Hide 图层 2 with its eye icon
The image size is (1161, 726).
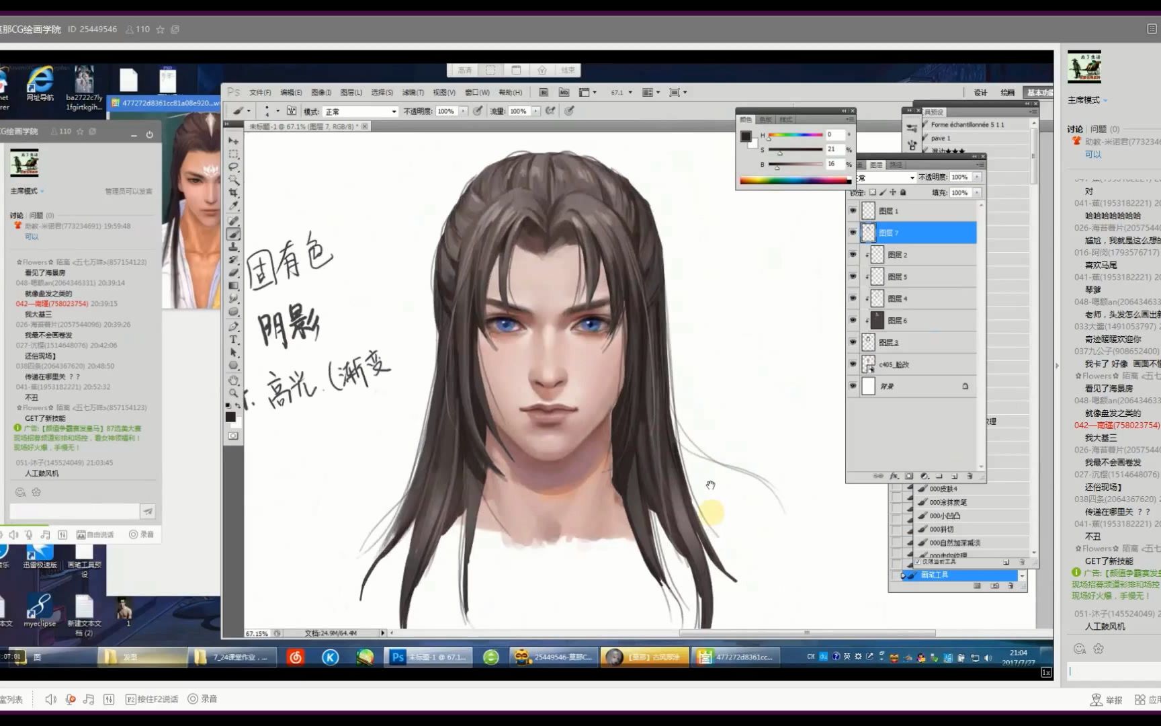(x=853, y=255)
